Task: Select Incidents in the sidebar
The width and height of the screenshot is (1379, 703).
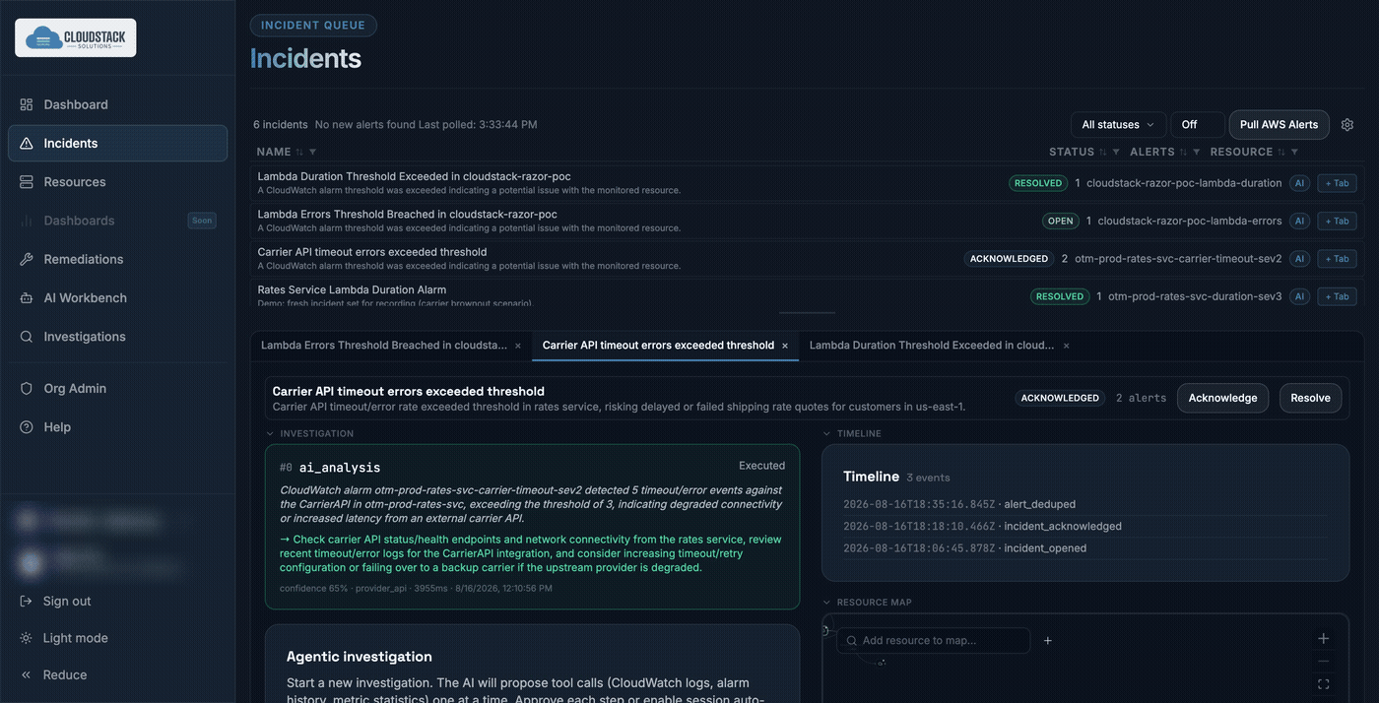Action: (x=117, y=143)
